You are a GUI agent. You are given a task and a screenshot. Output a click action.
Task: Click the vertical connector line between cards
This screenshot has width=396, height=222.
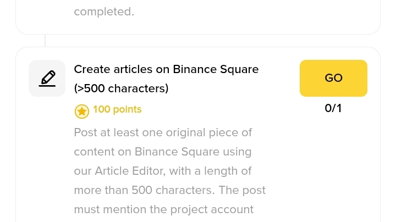pyautogui.click(x=45, y=41)
